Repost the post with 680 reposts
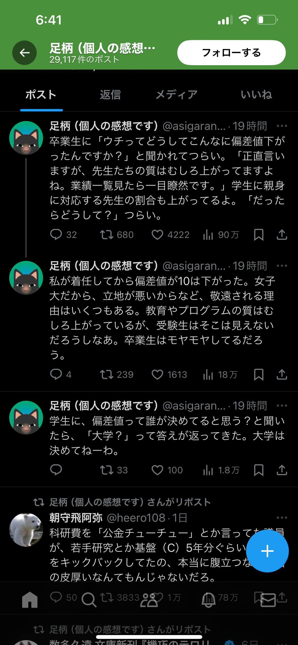Image resolution: width=298 pixels, height=645 pixels. click(x=106, y=235)
